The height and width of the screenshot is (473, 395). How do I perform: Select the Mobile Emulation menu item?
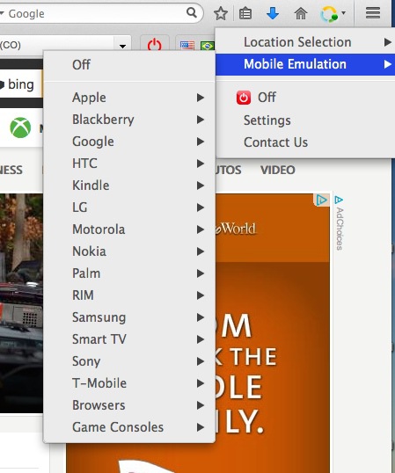305,64
